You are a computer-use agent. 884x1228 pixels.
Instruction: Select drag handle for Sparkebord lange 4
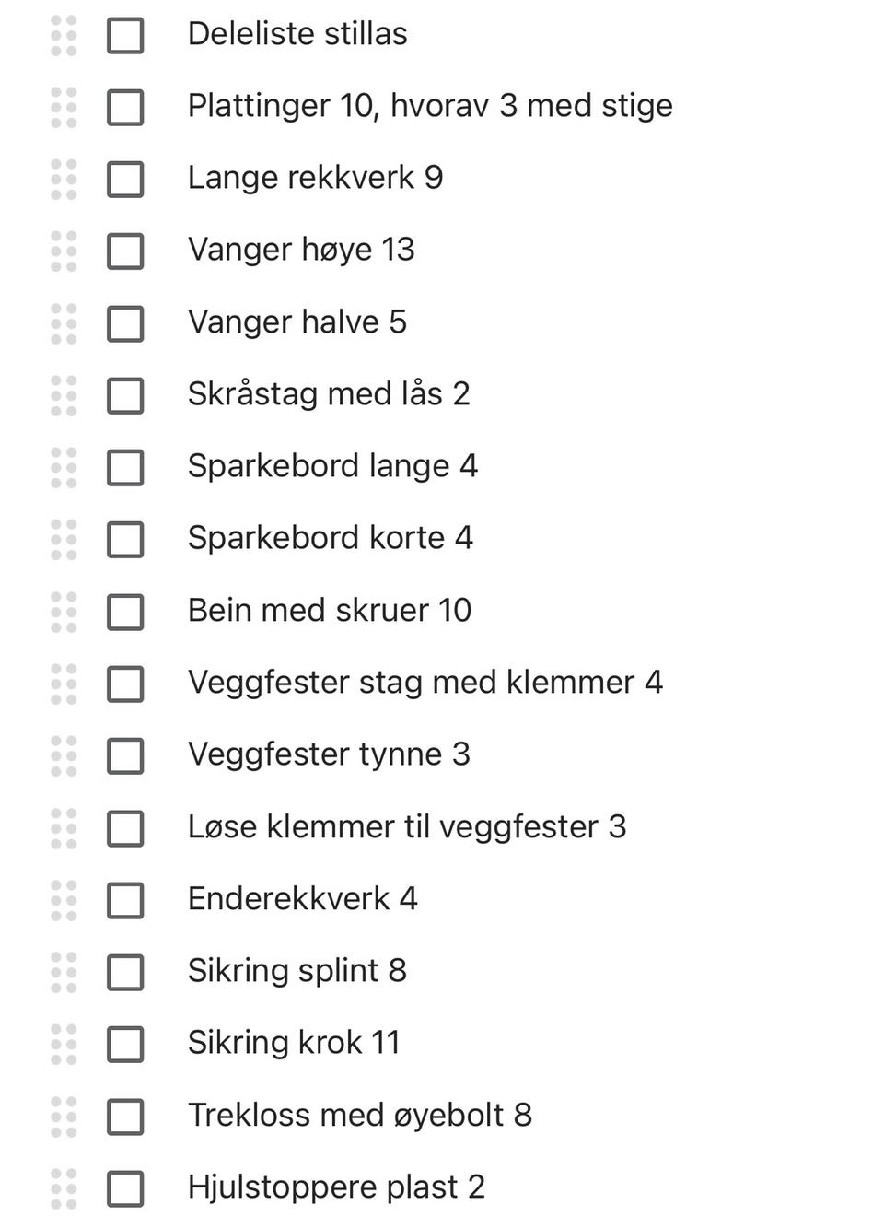tap(64, 467)
